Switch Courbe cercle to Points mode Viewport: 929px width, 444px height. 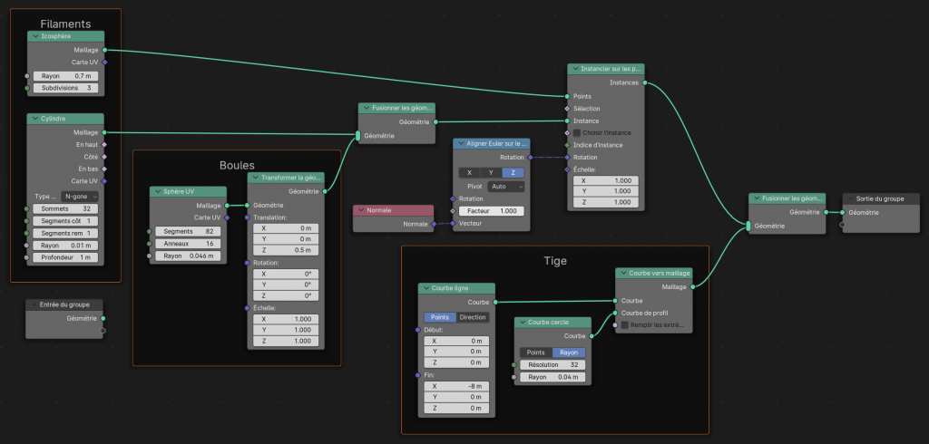coord(535,352)
